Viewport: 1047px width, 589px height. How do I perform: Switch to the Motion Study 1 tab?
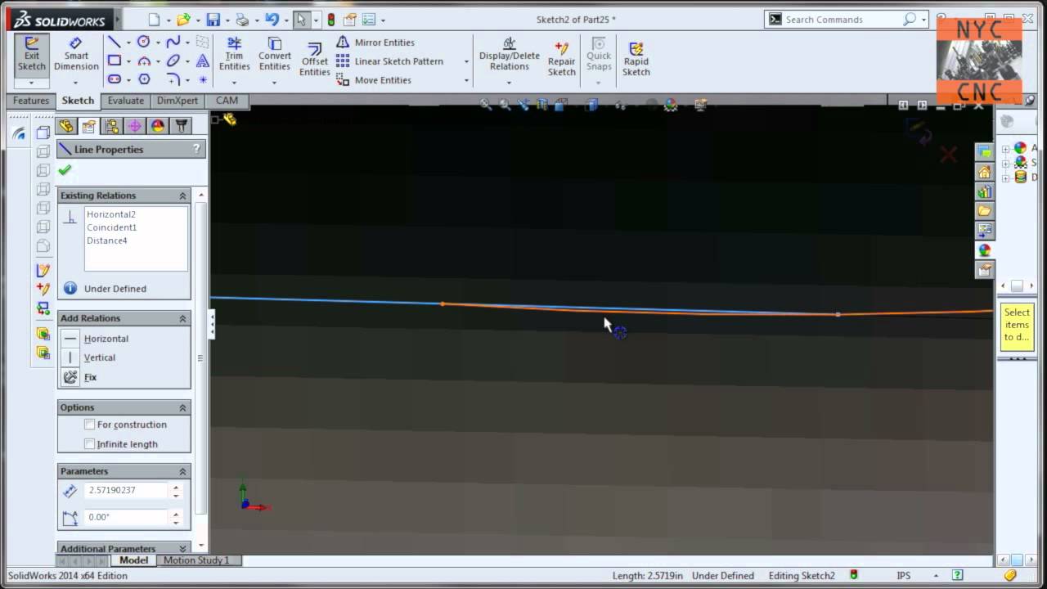pos(196,560)
